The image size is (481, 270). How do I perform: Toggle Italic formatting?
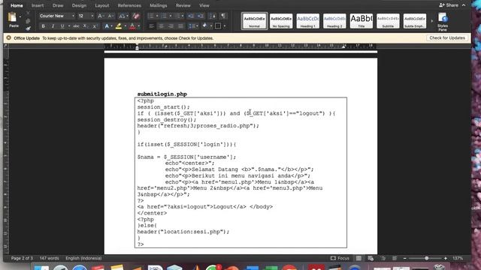pyautogui.click(x=53, y=26)
